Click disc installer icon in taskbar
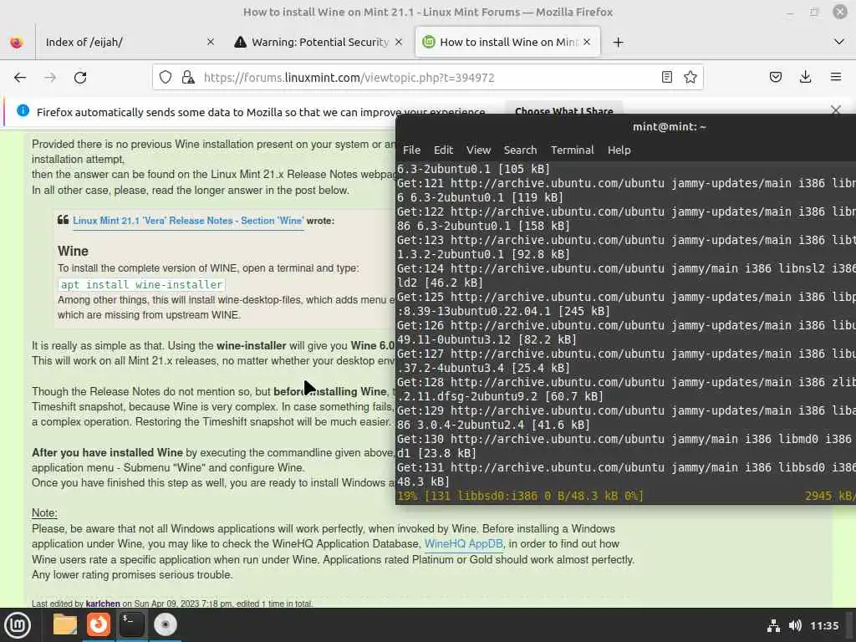This screenshot has height=642, width=856. coord(165,624)
